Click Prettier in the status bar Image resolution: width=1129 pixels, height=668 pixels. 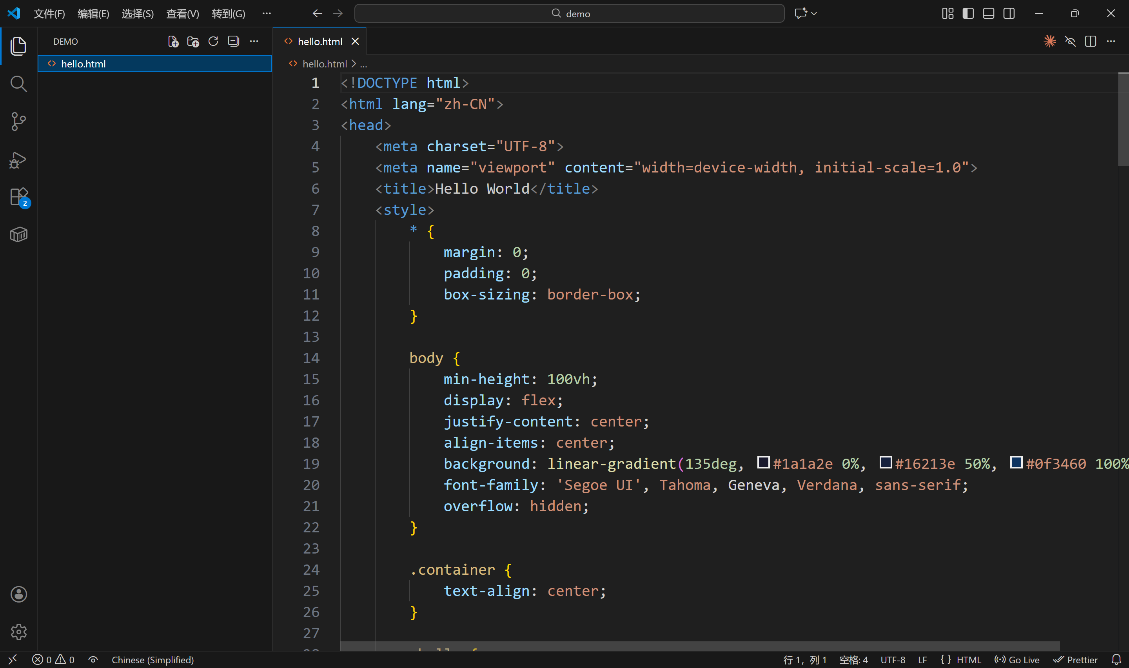(1076, 660)
